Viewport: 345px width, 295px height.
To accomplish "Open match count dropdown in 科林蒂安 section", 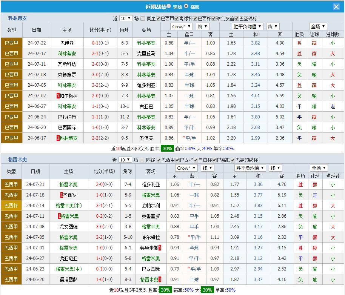I will coord(126,18).
